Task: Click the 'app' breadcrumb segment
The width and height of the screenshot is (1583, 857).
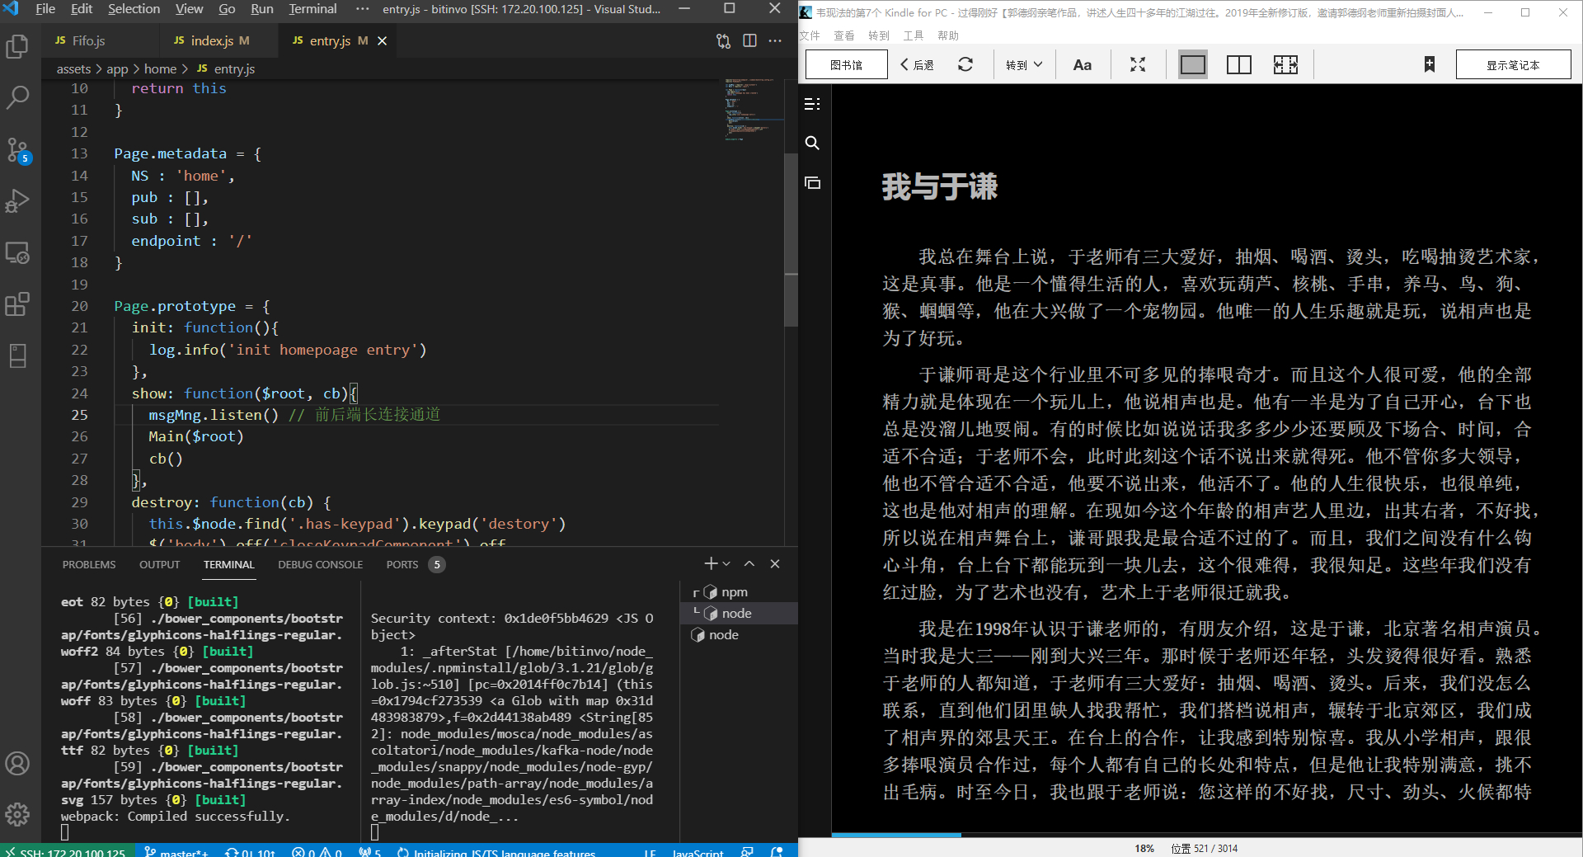Action: 117,68
